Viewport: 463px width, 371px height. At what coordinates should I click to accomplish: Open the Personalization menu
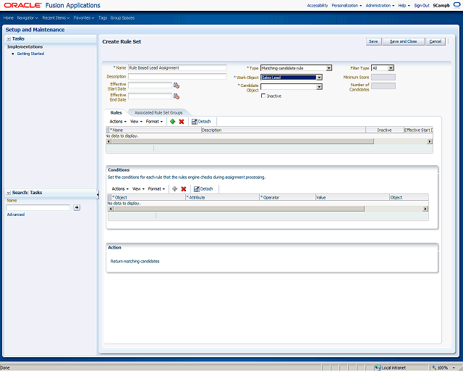coord(347,5)
